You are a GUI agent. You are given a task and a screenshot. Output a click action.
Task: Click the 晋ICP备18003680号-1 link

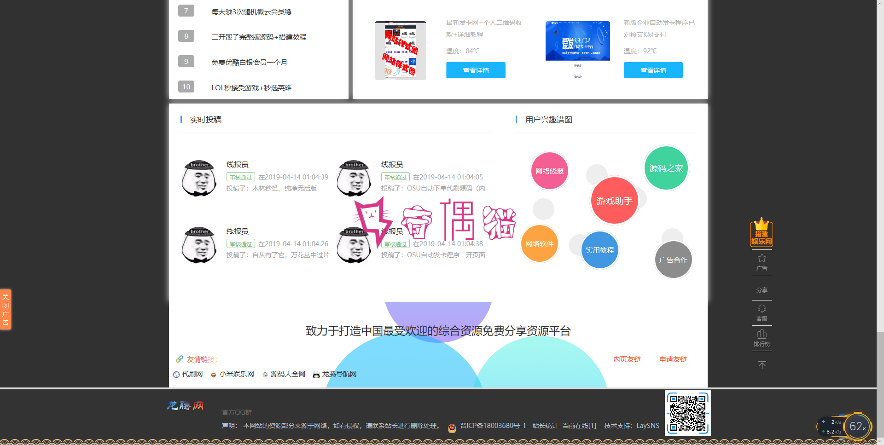494,426
